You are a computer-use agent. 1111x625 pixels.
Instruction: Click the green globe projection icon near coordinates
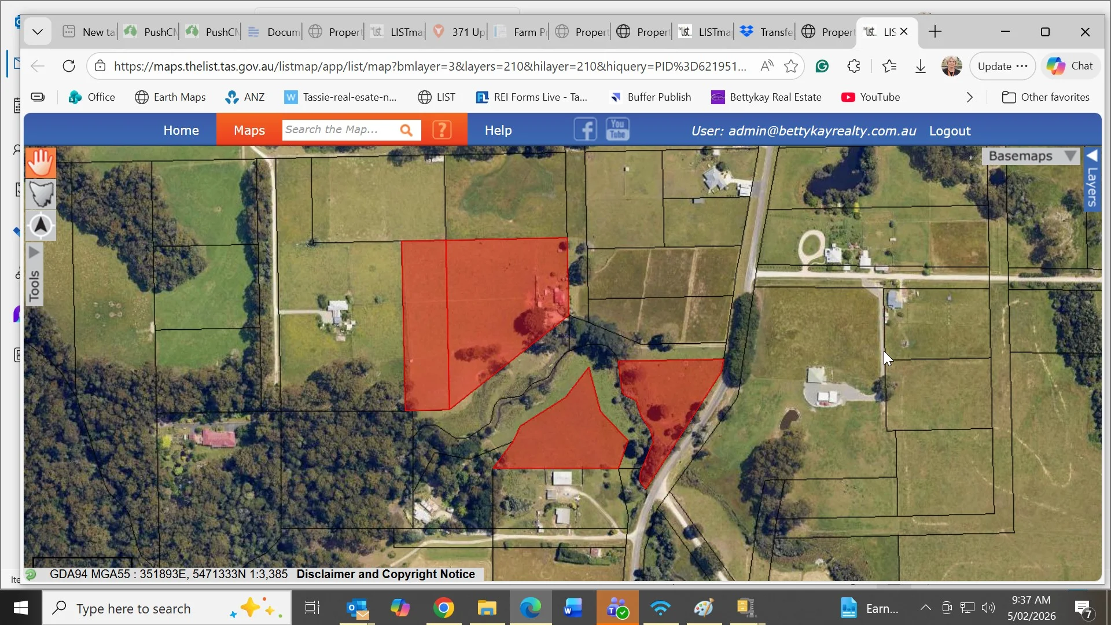pos(31,574)
